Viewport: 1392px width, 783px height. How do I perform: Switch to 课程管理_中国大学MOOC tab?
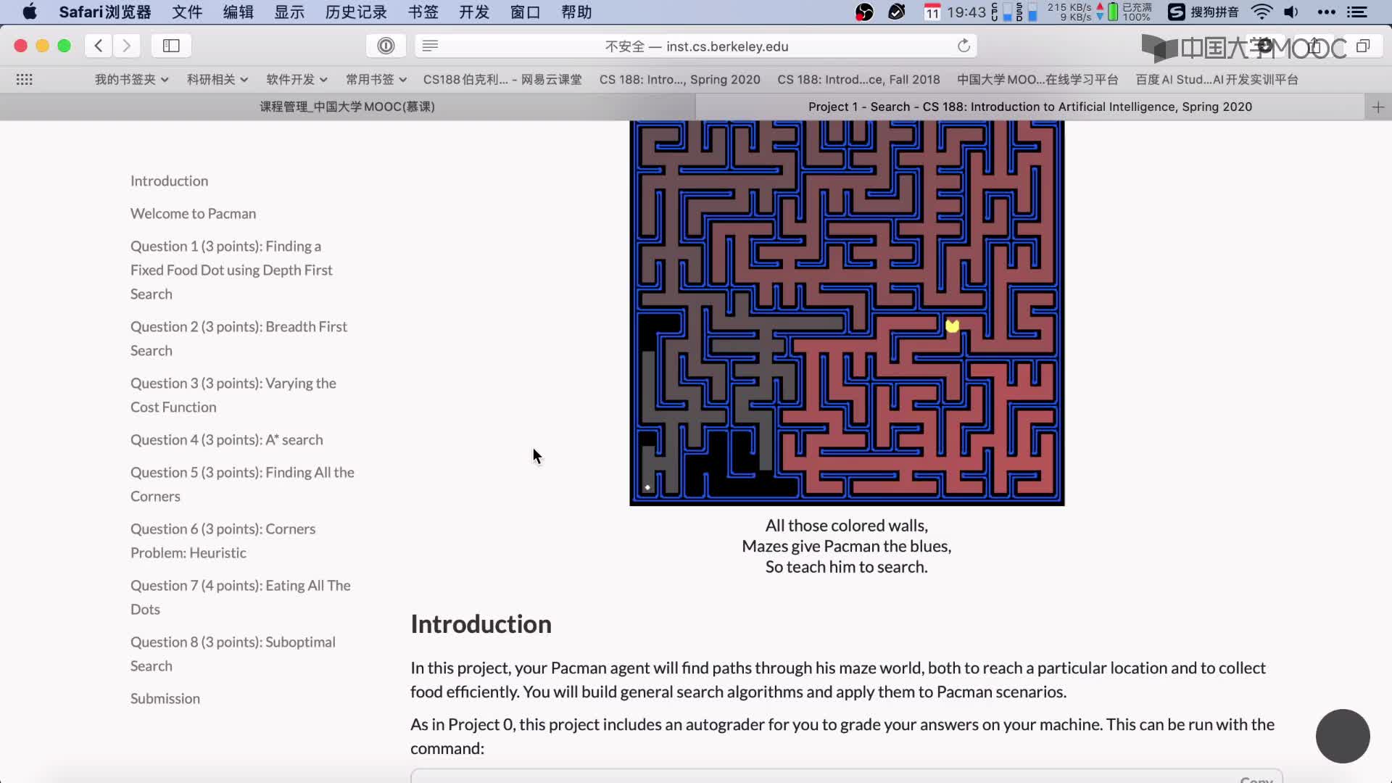347,107
